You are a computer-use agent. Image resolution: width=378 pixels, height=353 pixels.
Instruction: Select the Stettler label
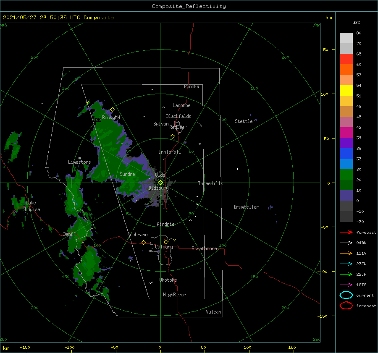pyautogui.click(x=245, y=121)
